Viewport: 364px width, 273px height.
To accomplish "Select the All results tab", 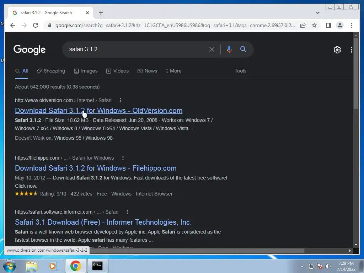I will pos(21,71).
